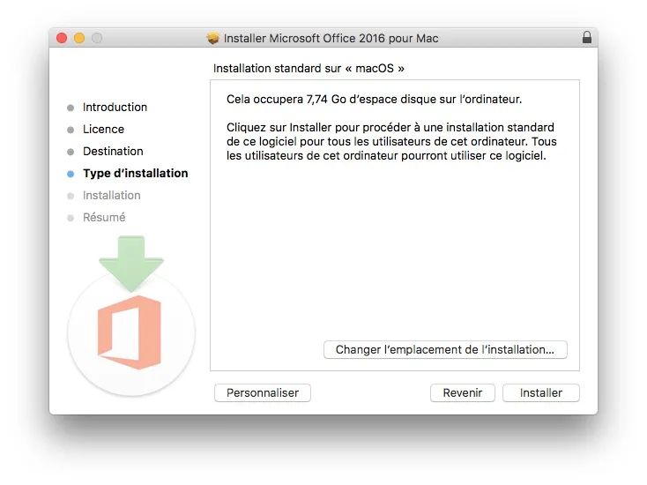Click the paragraph starting Cliquez sur Installer
The height and width of the screenshot is (485, 647).
click(391, 142)
